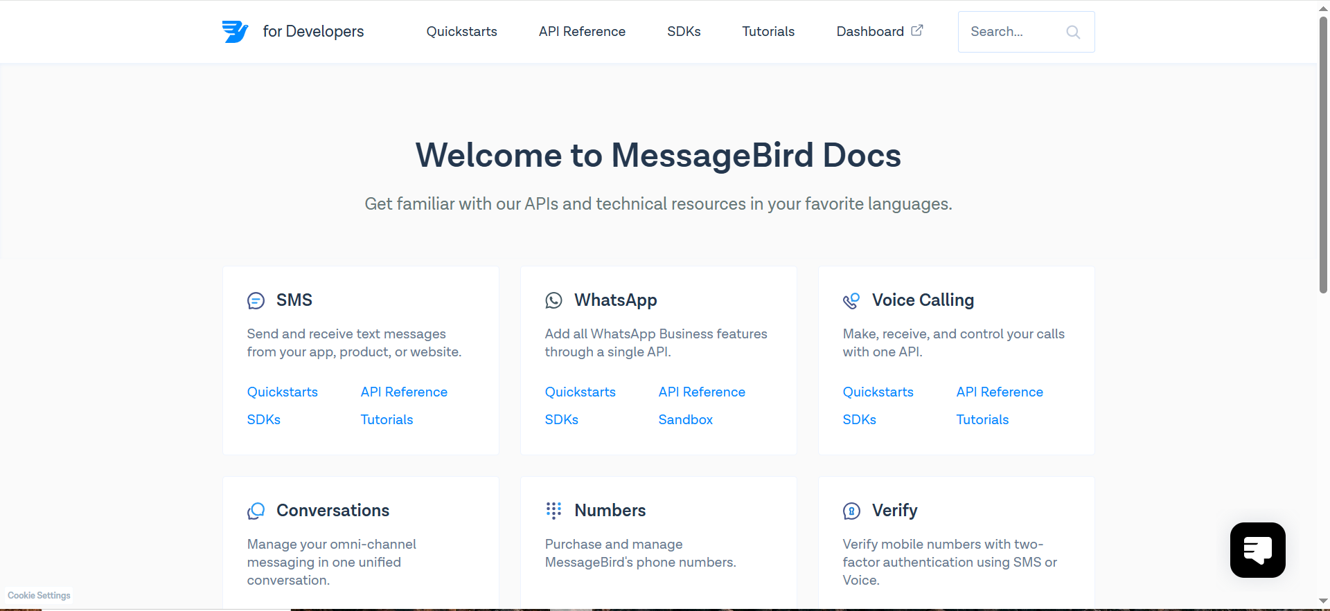
Task: Open WhatsApp API Reference link
Action: [702, 392]
